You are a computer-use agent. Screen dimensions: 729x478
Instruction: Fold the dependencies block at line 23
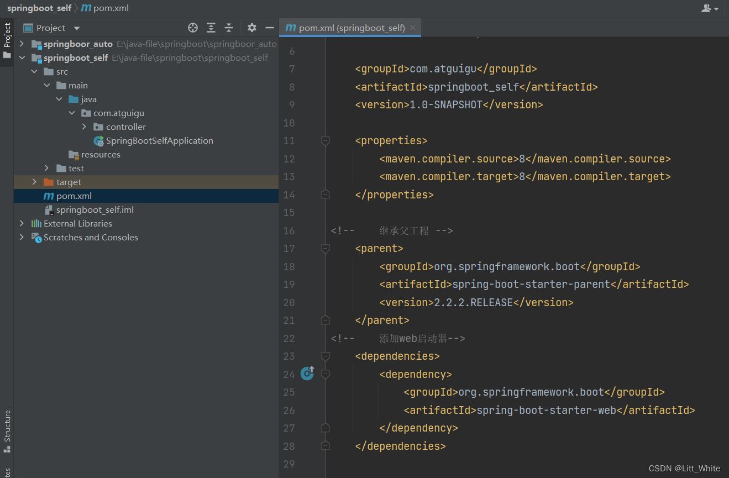326,356
